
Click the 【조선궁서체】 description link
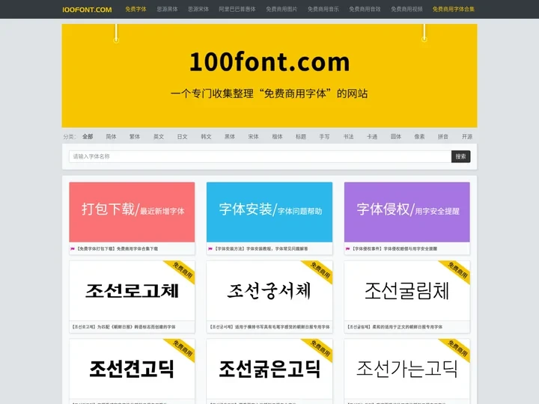click(269, 327)
